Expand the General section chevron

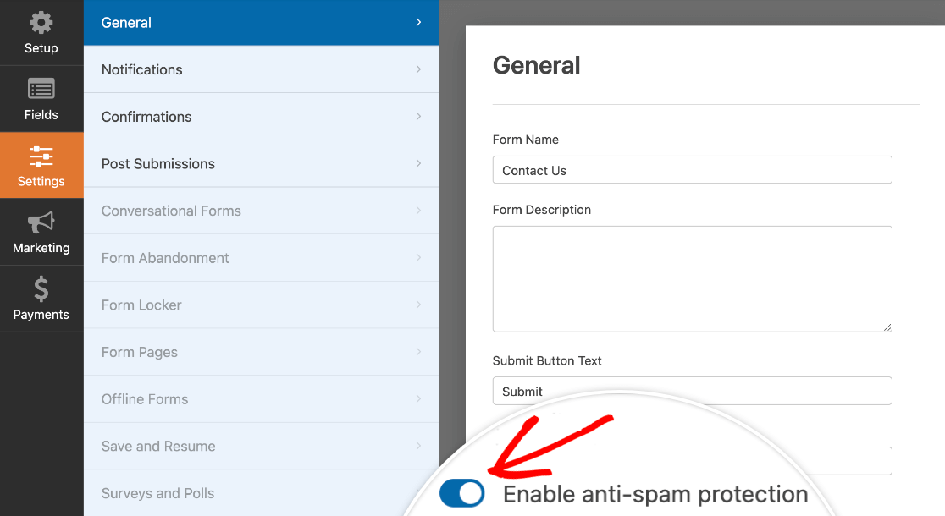pyautogui.click(x=418, y=22)
